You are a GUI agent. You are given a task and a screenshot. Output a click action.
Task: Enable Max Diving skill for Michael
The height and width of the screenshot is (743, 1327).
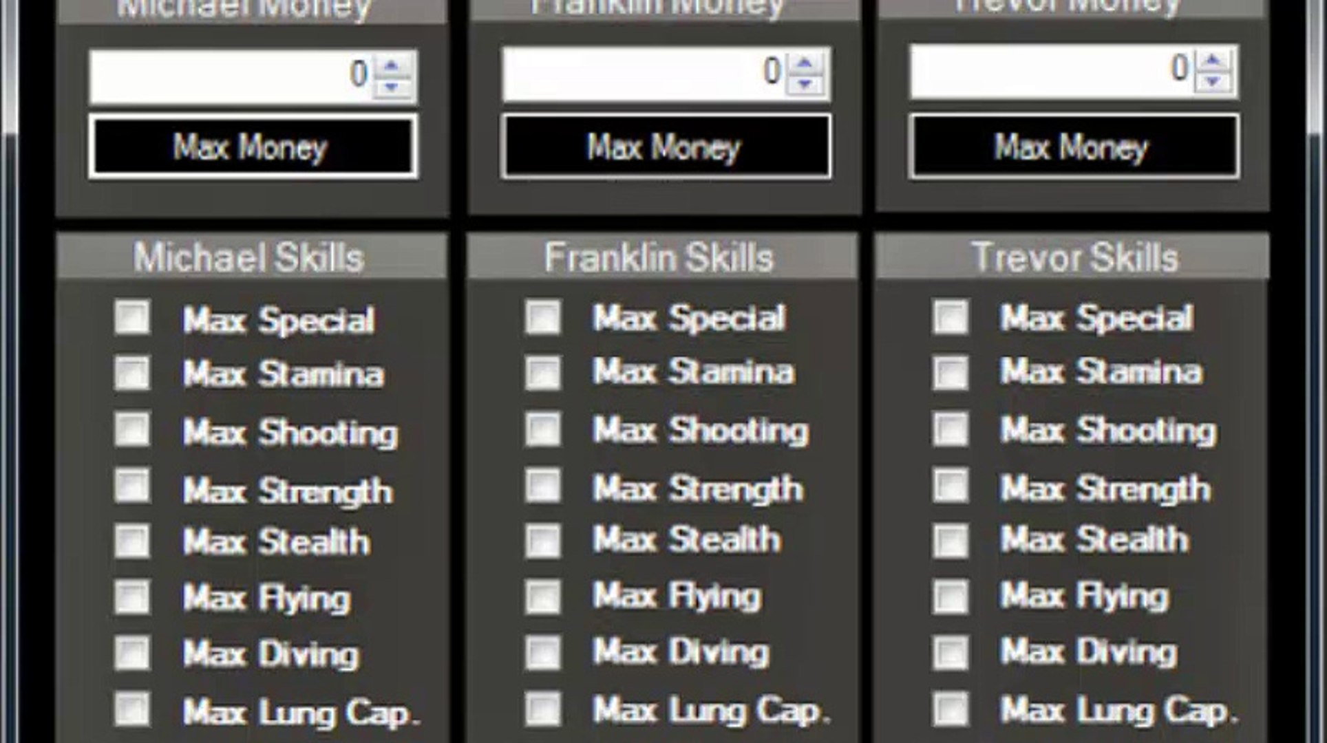coord(130,654)
